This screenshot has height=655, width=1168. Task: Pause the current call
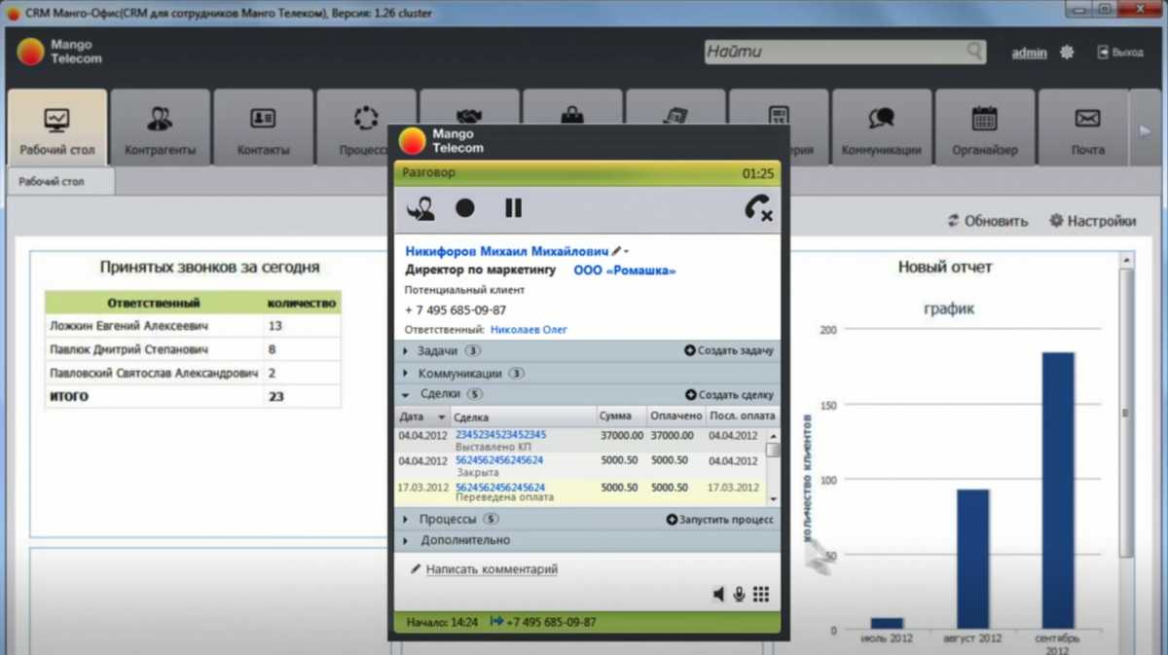pyautogui.click(x=513, y=208)
